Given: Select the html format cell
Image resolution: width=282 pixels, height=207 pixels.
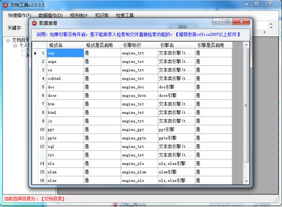Looking at the screenshot, I should (x=65, y=113).
